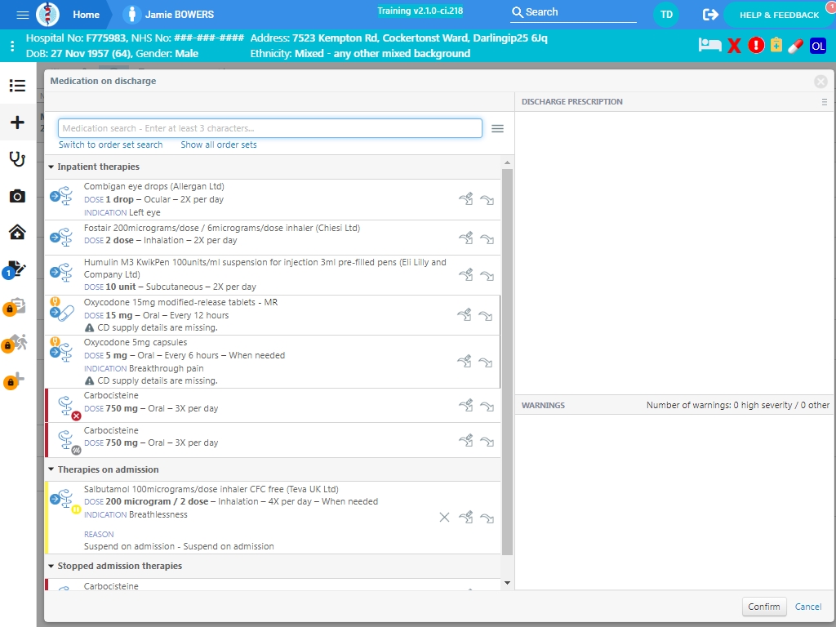Open the patient banner three-dot menu
The height and width of the screenshot is (627, 836).
[x=12, y=46]
